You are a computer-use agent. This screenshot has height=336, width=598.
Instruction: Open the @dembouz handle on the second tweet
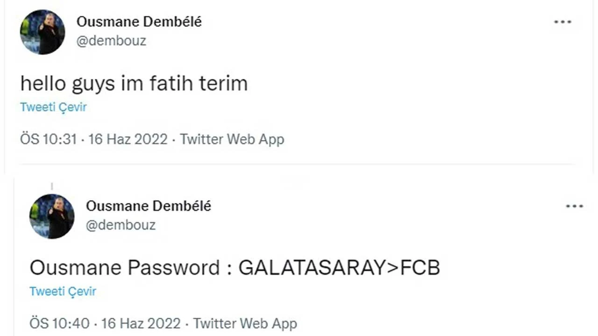(x=121, y=225)
